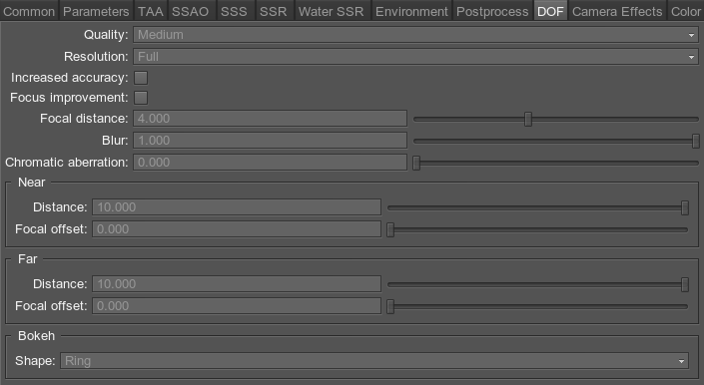Open the TAA tab

151,11
